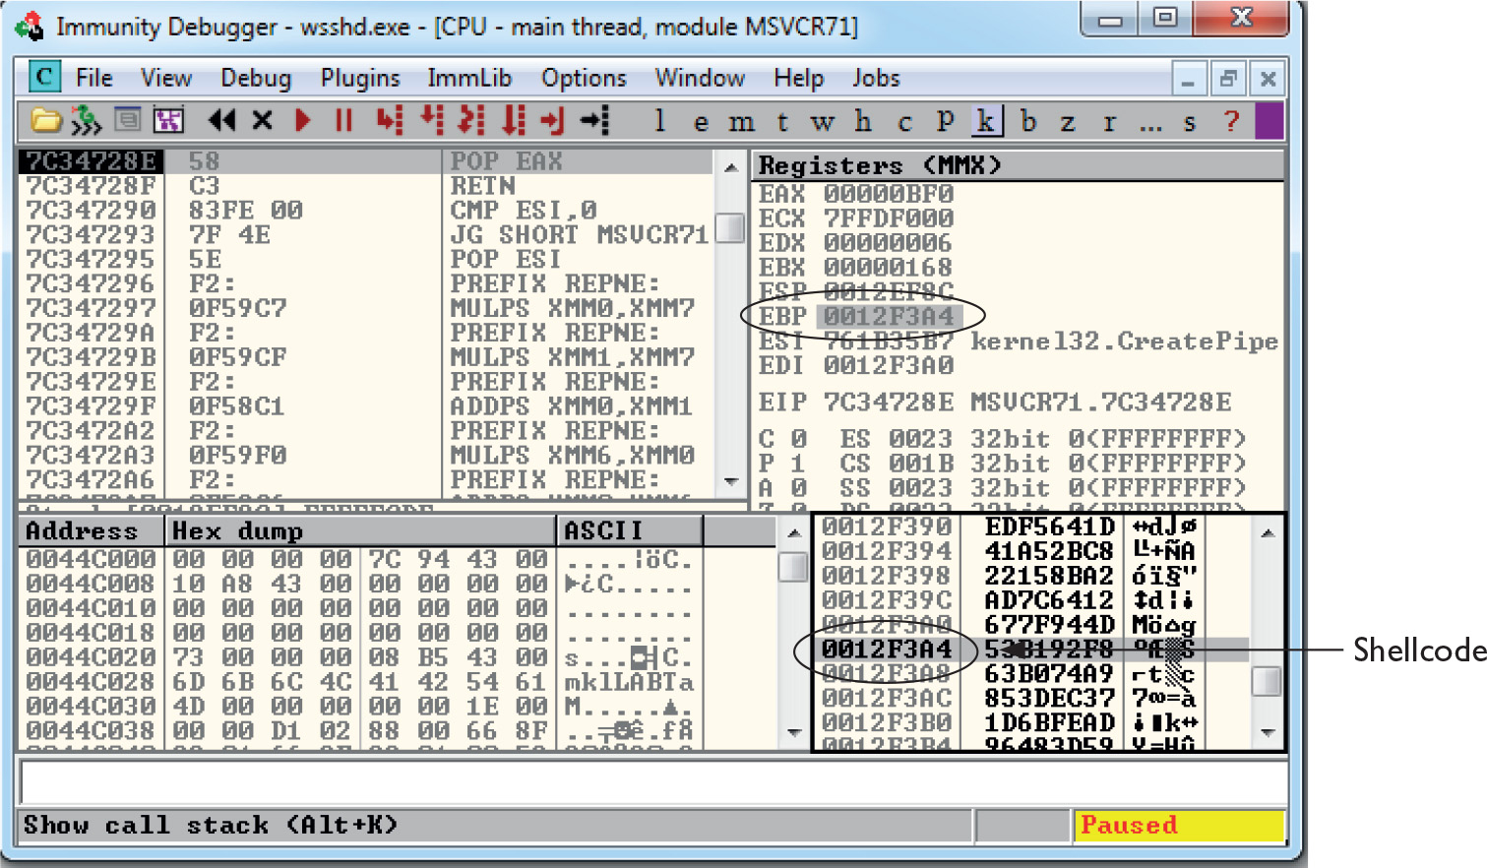Screen dimensions: 1487x868
Task: Open the Options menu
Action: click(x=584, y=78)
